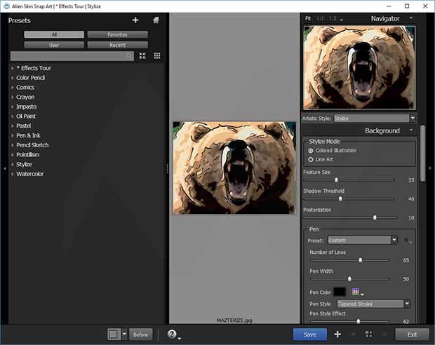The height and width of the screenshot is (345, 435).
Task: Expand the Pen & Ink preset group
Action: pos(12,135)
